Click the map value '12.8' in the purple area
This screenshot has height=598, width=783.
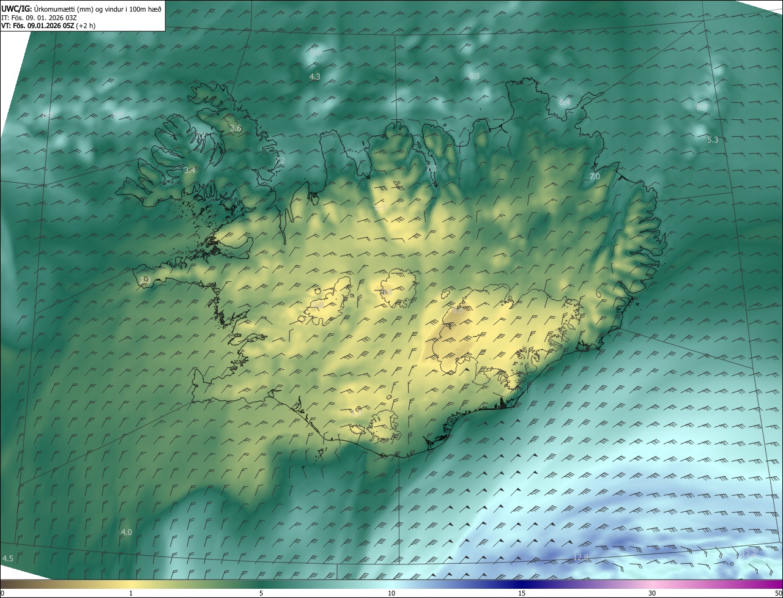click(x=581, y=558)
